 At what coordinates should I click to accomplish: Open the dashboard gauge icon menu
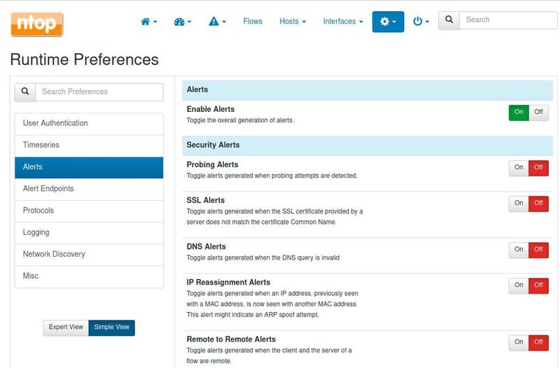click(x=183, y=22)
